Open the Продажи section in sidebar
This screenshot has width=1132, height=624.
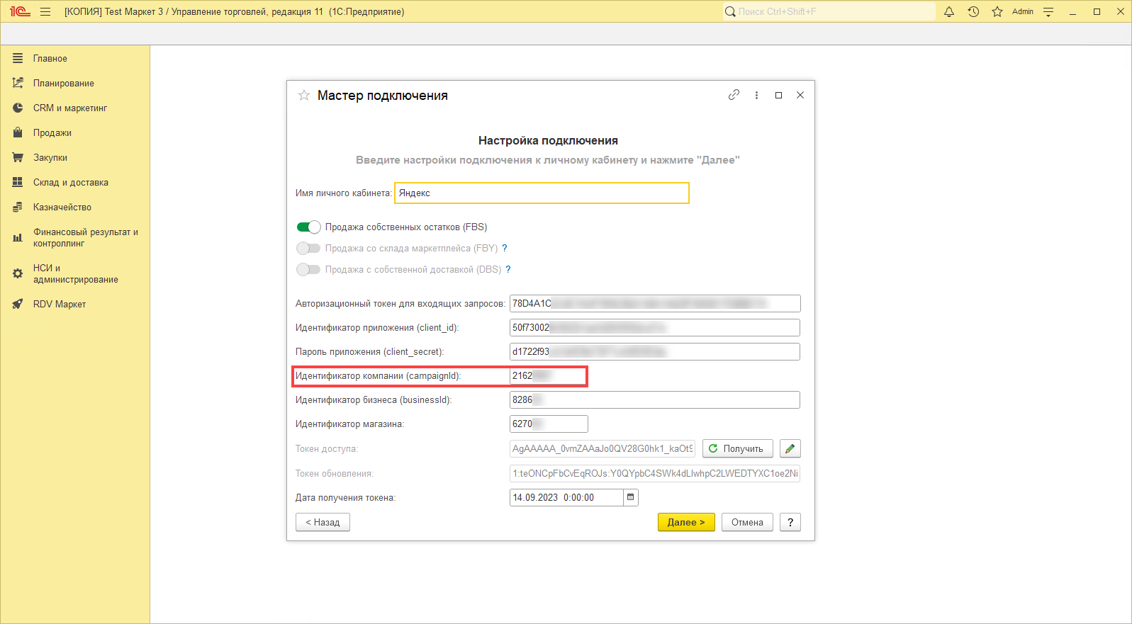tap(52, 133)
